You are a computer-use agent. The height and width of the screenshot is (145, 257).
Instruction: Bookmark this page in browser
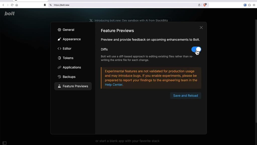coord(45,5)
